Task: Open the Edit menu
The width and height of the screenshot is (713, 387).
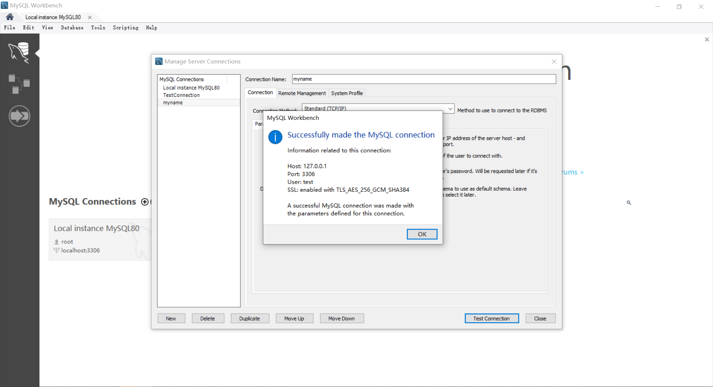Action: pos(29,27)
